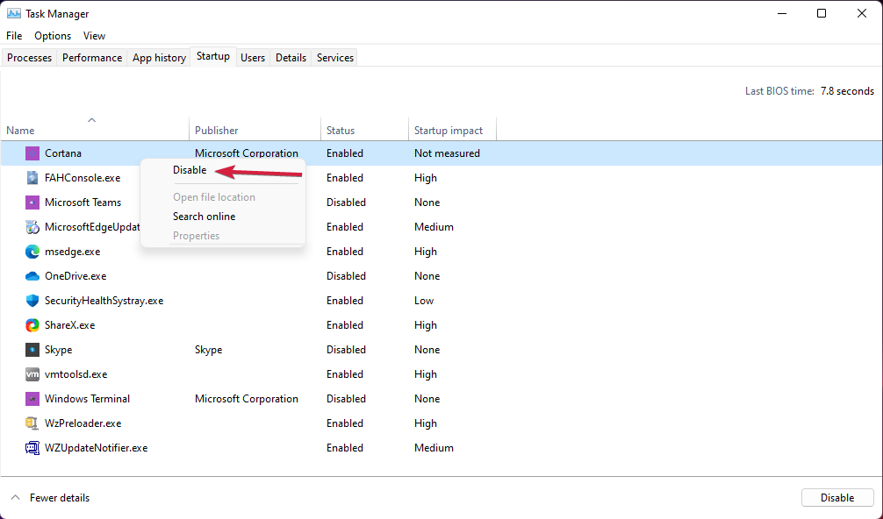Screen dimensions: 883x519
Task: Click the vmtoolsd.exe VMware icon
Action: coord(32,374)
